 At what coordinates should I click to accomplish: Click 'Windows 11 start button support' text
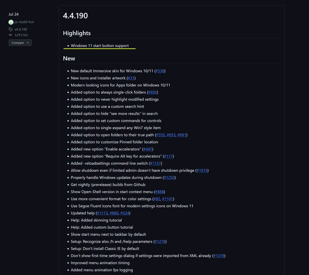100,46
